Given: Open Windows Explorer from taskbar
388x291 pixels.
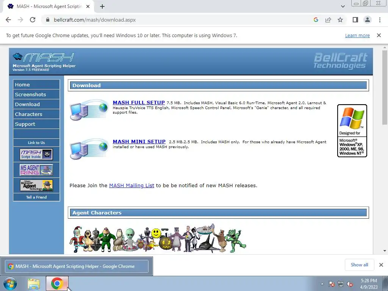Looking at the screenshot, I should pyautogui.click(x=34, y=284).
